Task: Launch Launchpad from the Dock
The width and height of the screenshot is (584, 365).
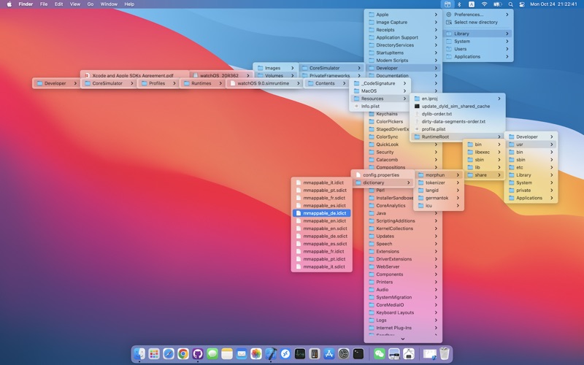Action: click(x=154, y=353)
